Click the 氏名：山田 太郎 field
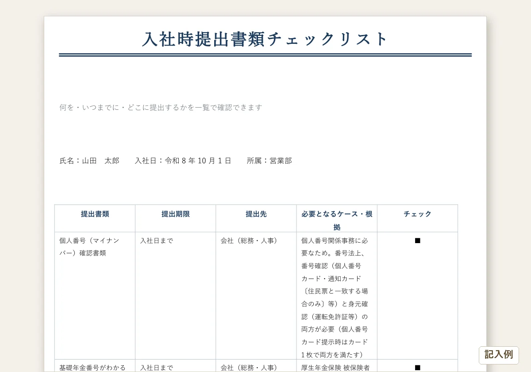The width and height of the screenshot is (531, 372). (x=89, y=160)
